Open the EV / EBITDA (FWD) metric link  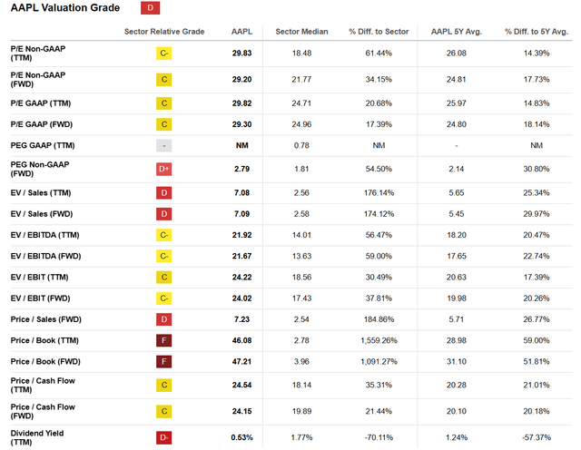[45, 256]
